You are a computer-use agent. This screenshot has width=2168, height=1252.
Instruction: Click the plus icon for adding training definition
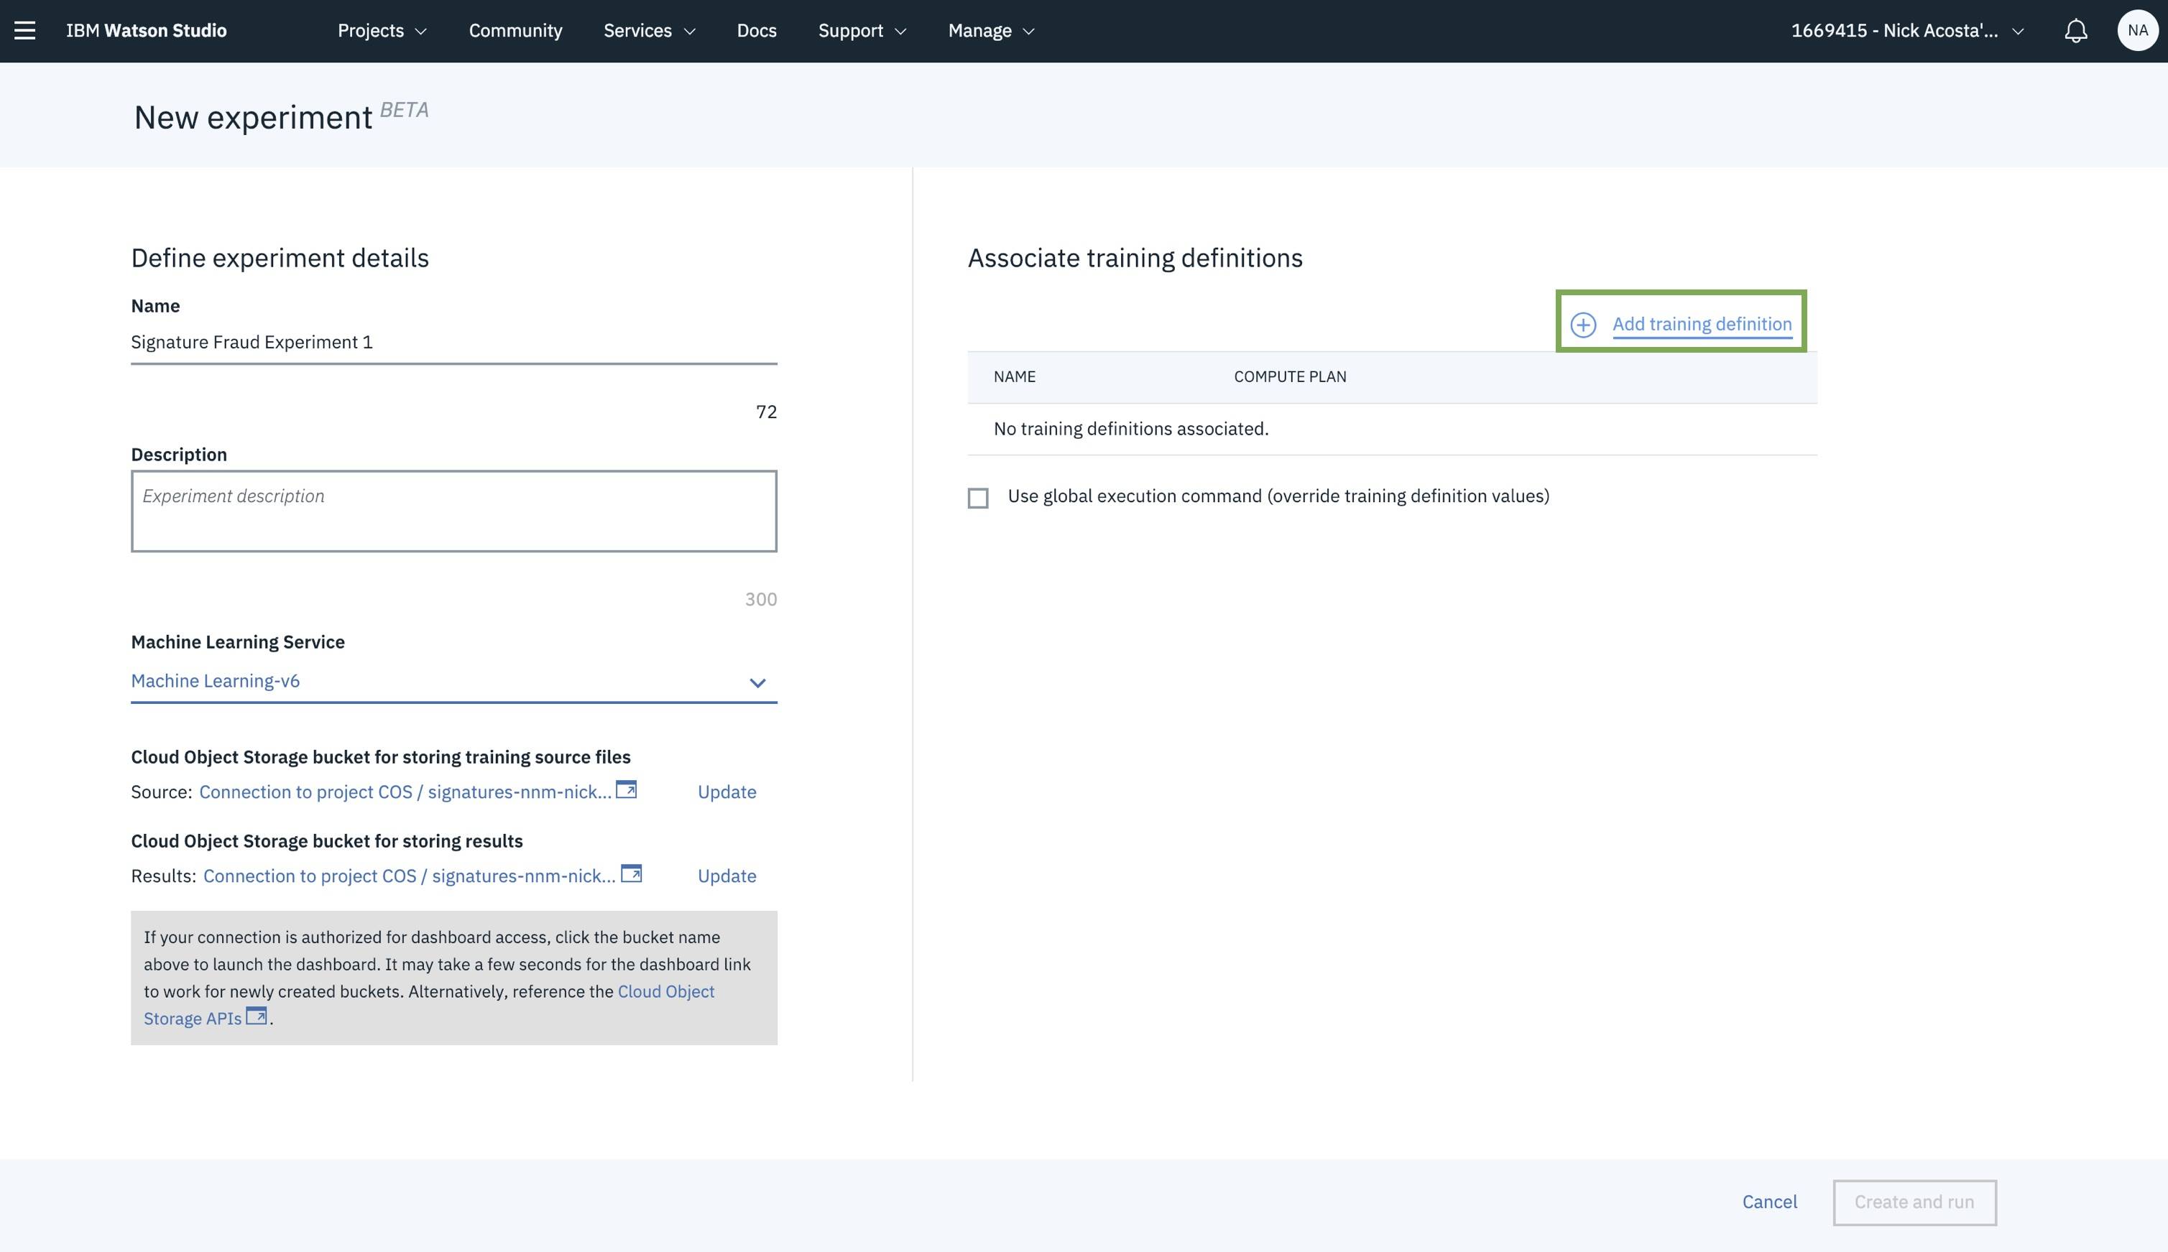pyautogui.click(x=1583, y=324)
